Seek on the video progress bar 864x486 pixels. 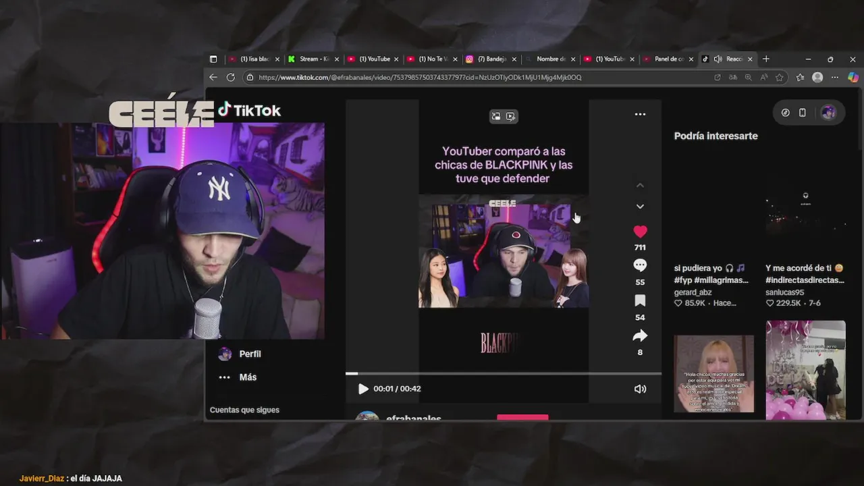504,373
